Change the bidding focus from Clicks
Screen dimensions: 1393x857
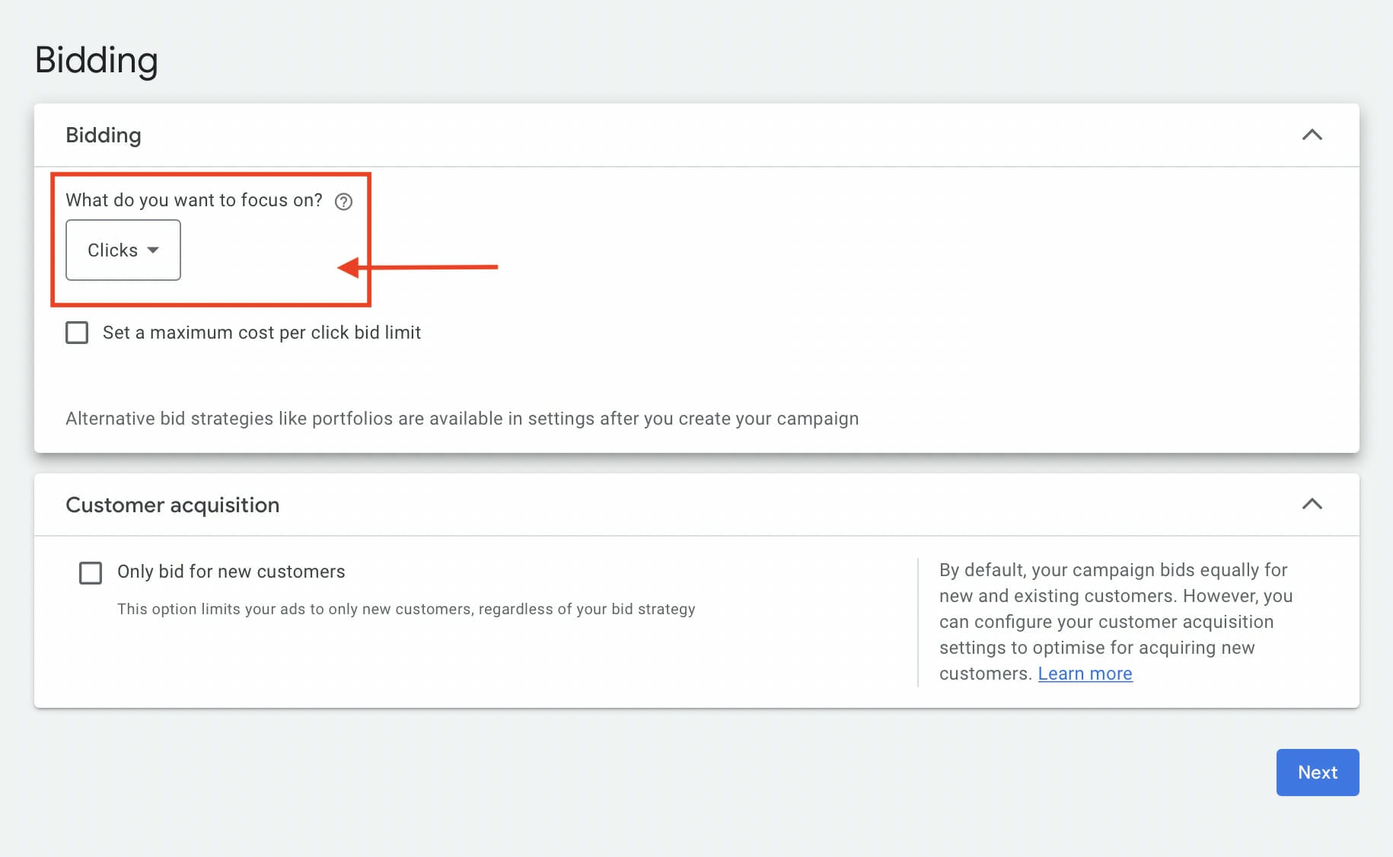tap(123, 250)
